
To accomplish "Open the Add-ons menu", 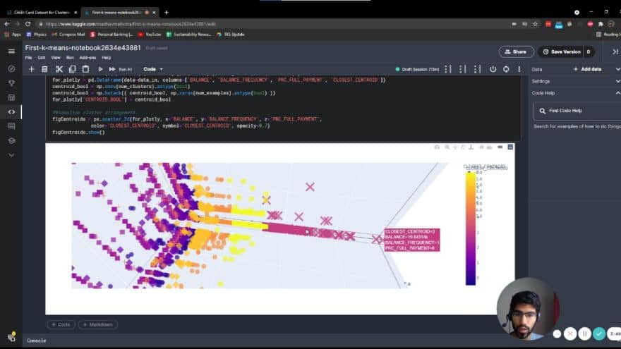I will tap(88, 58).
